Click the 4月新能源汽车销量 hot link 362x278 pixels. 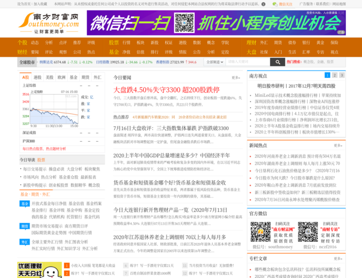coord(154,117)
